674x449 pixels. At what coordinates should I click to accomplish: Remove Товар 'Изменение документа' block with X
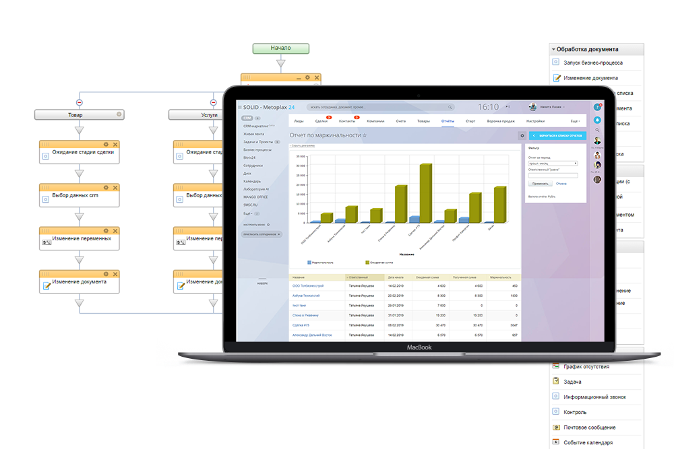(x=115, y=274)
